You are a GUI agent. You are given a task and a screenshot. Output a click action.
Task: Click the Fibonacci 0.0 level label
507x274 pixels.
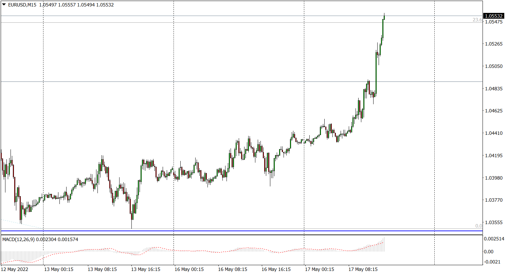point(478,226)
